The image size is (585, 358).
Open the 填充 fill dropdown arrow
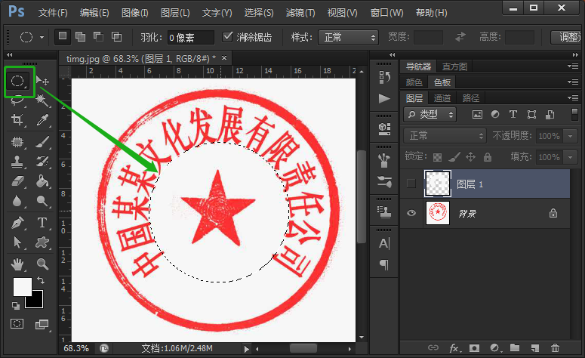tap(570, 157)
